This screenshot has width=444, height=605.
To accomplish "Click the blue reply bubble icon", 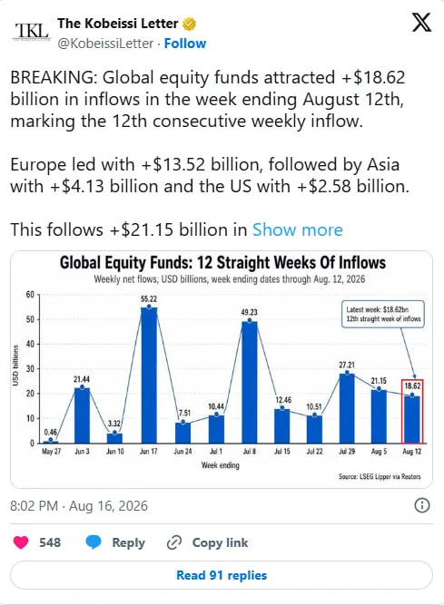I will click(x=93, y=542).
